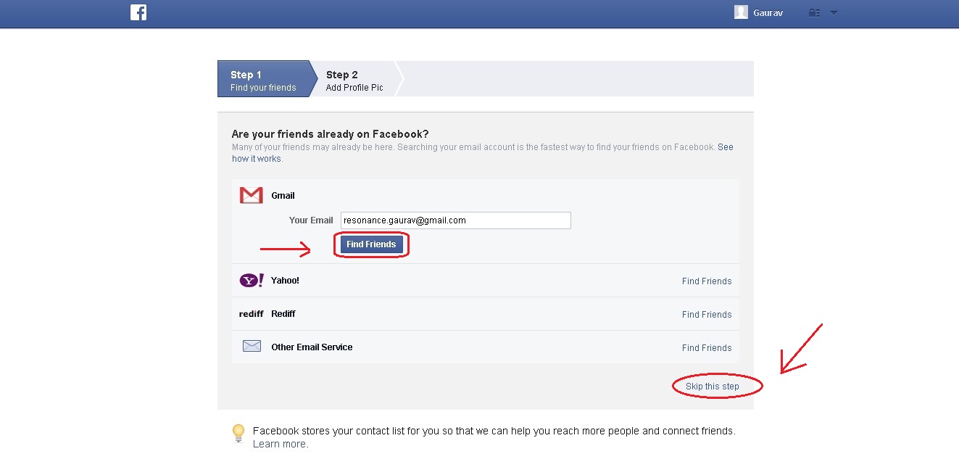Go to Step 2 Add Profile Pic
Image resolution: width=959 pixels, height=475 pixels.
click(355, 79)
